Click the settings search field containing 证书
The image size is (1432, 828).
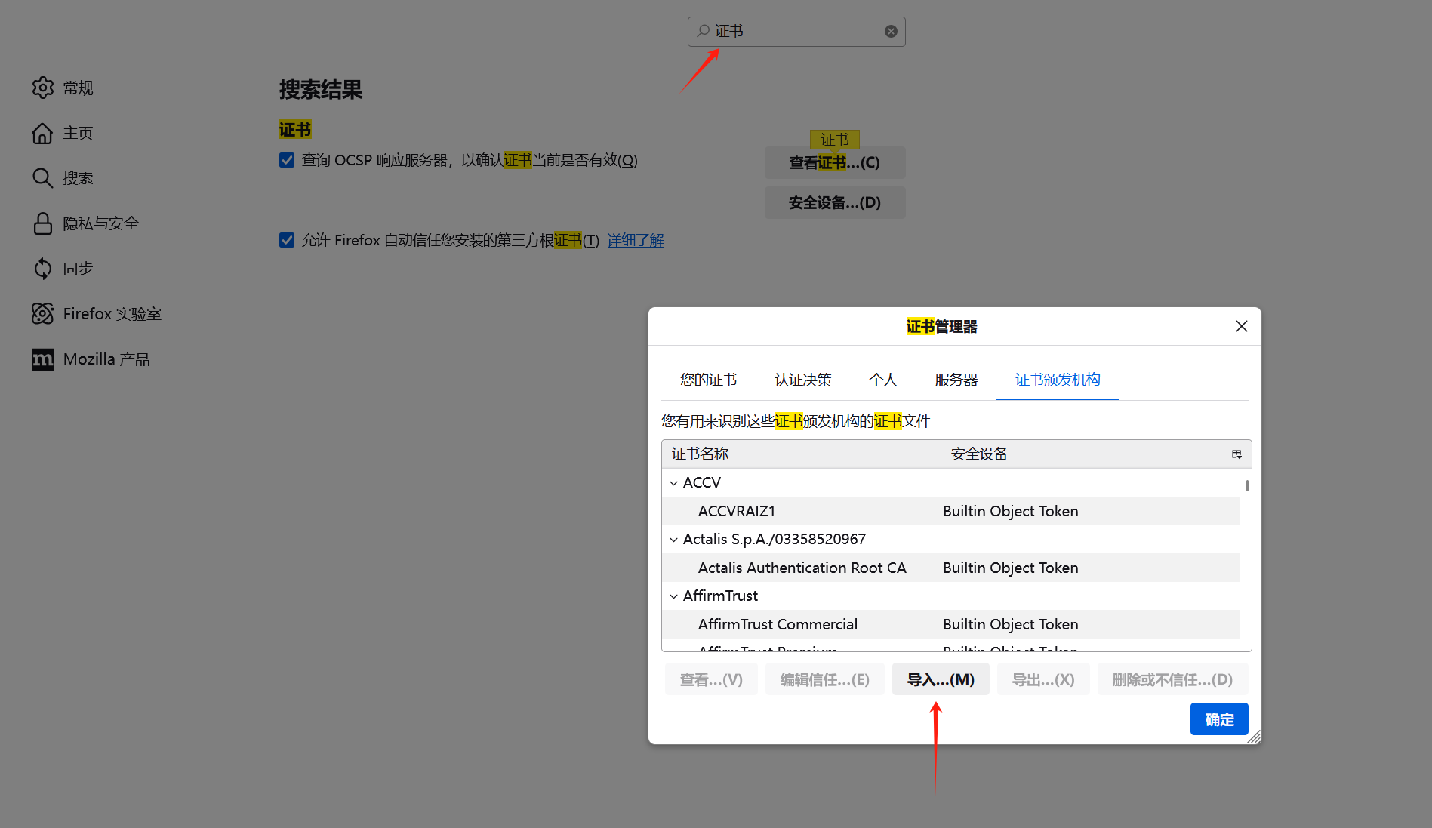click(x=796, y=31)
